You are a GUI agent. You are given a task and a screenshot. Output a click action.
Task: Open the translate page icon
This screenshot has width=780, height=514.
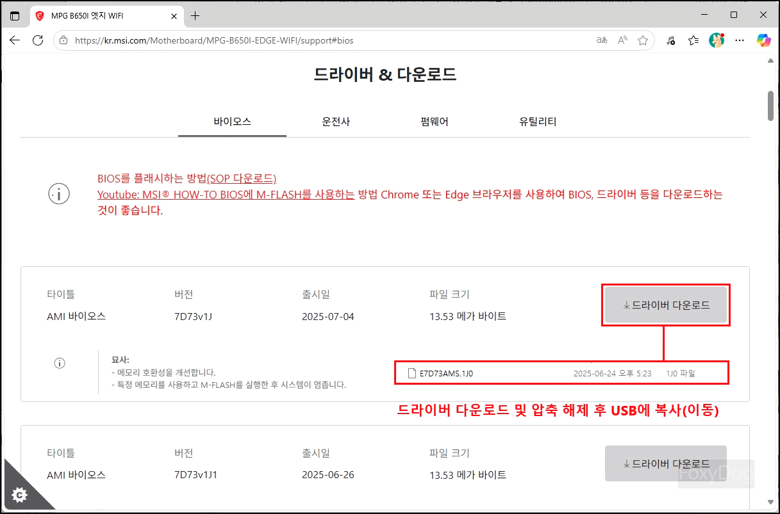(x=601, y=40)
